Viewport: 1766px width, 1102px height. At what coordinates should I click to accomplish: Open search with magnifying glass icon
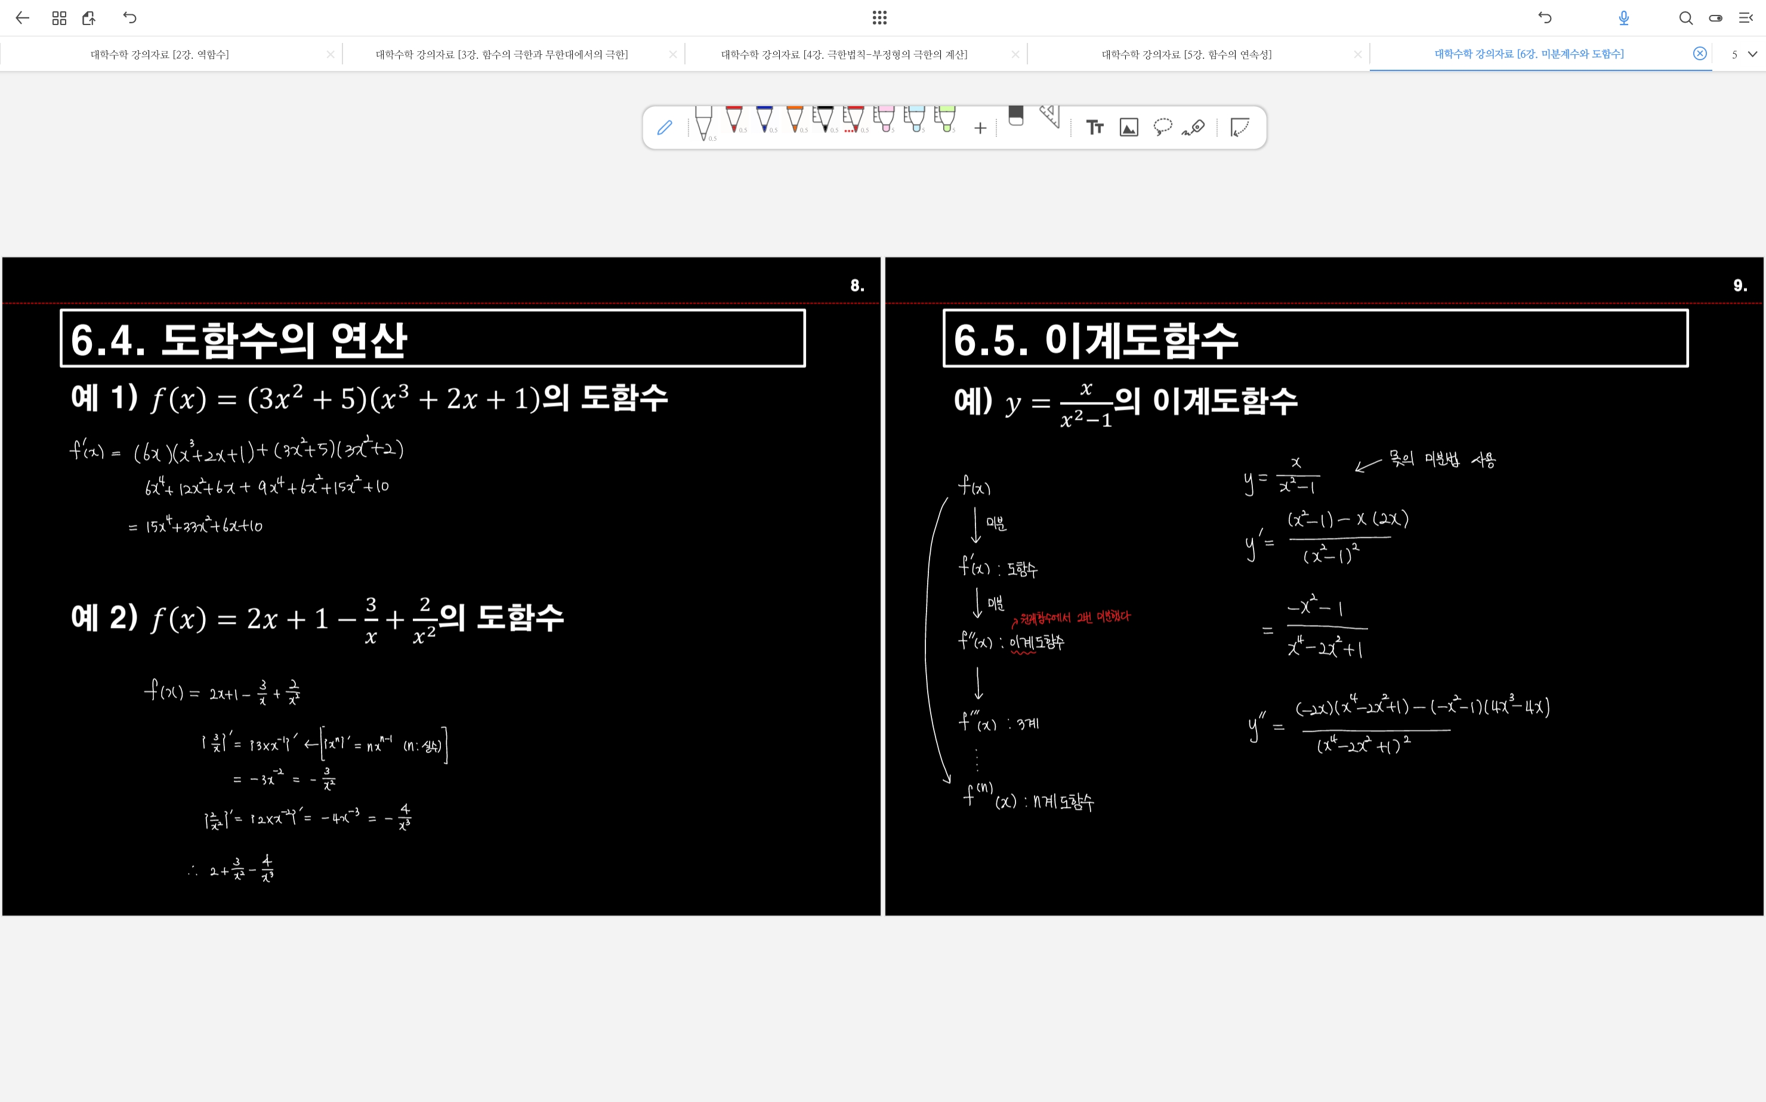tap(1685, 18)
